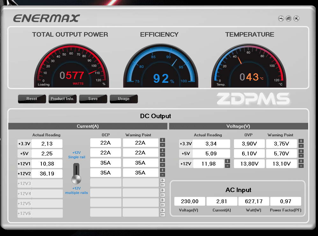Click AC input watt 627.17
The image size is (318, 236).
[254, 201]
